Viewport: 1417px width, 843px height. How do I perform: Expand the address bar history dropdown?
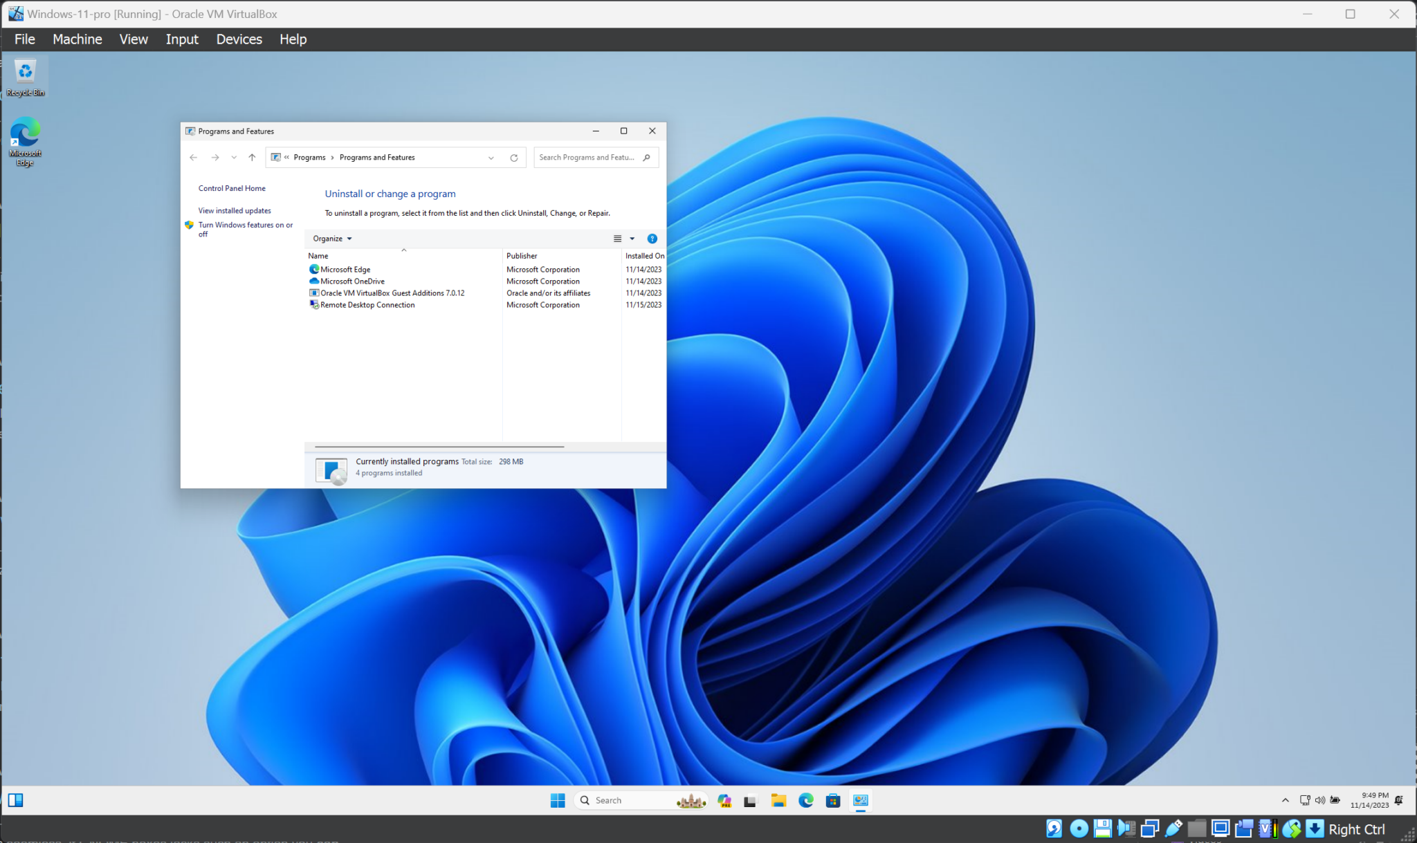point(491,157)
